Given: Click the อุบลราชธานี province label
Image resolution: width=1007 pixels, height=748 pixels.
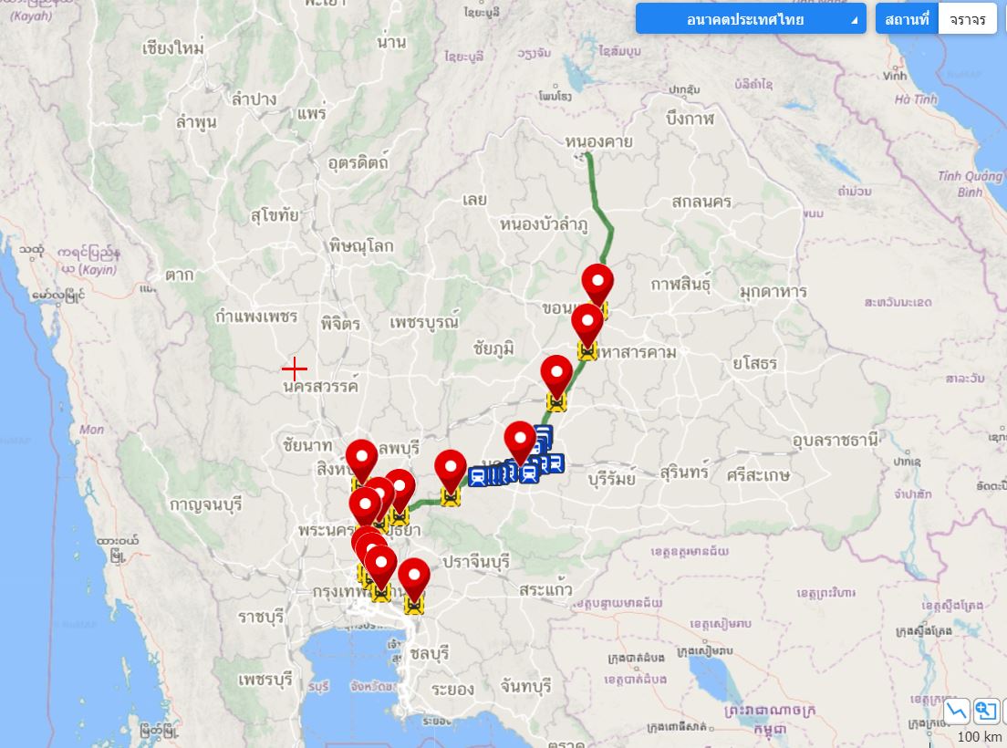Looking at the screenshot, I should tap(836, 442).
